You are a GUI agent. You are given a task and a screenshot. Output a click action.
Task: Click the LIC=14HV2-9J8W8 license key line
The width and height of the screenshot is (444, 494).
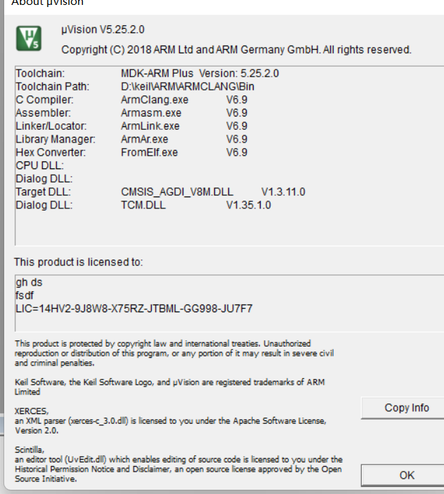[134, 309]
